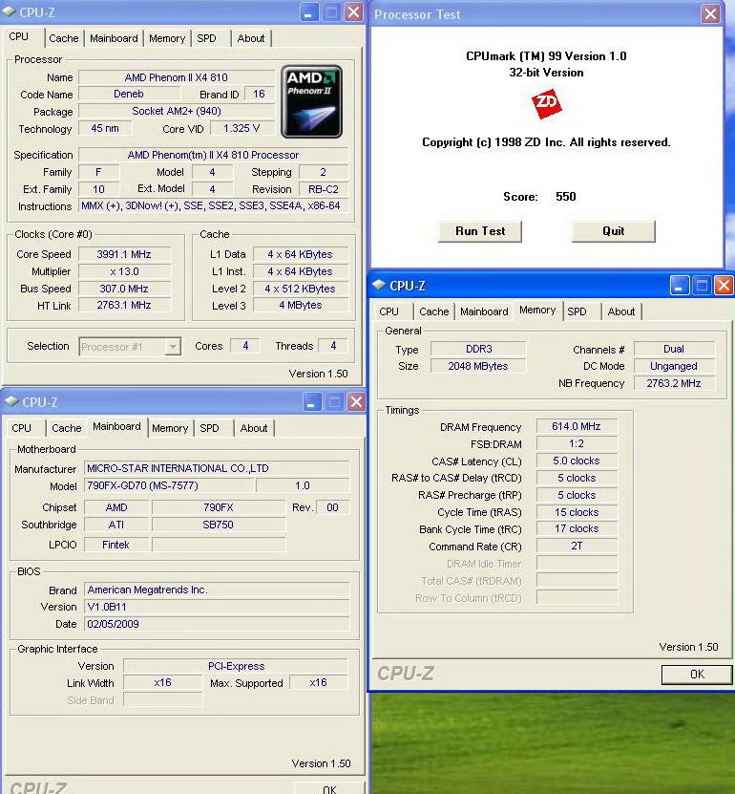
Task: Click the Southbridge value SB750
Action: pos(219,526)
